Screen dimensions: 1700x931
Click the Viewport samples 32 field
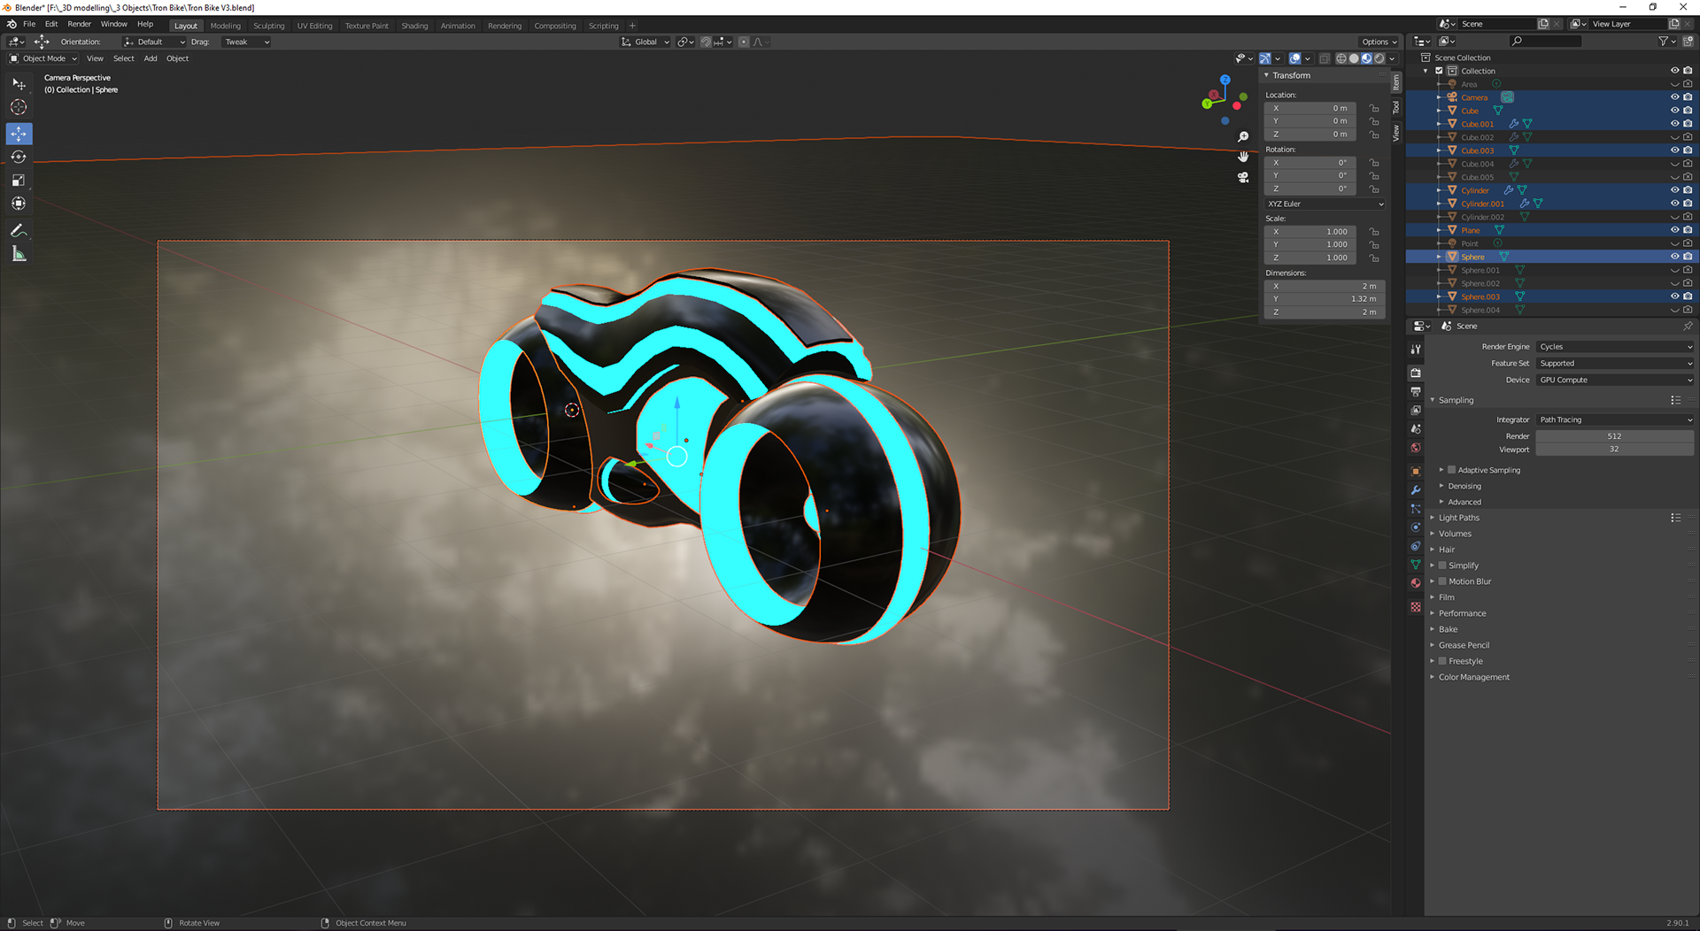tap(1615, 449)
